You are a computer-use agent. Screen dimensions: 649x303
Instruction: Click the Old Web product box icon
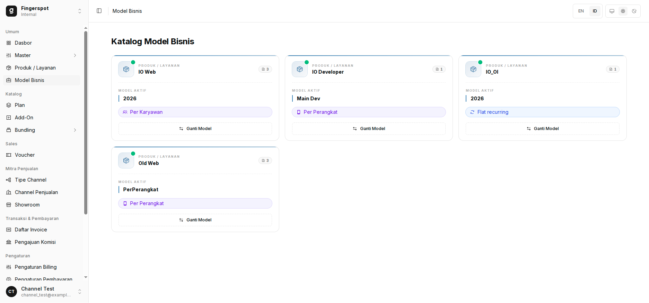[126, 160]
